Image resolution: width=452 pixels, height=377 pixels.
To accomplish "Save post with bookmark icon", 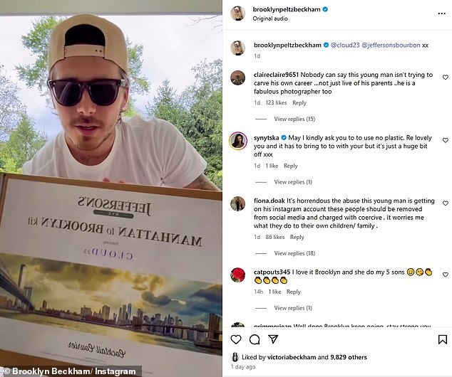I will 443,339.
